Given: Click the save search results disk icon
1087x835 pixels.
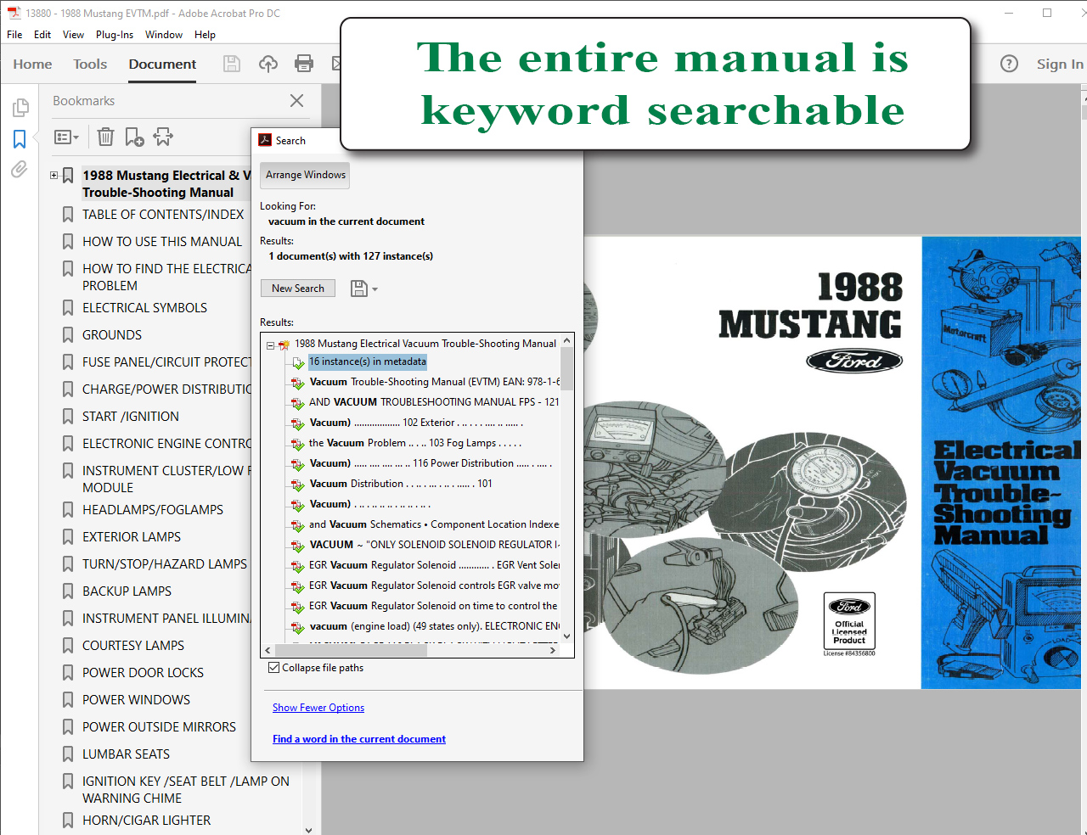Looking at the screenshot, I should (x=359, y=289).
